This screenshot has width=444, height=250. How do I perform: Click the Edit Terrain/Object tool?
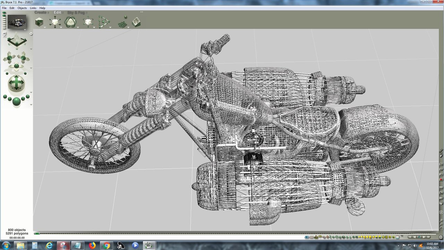tap(136, 22)
